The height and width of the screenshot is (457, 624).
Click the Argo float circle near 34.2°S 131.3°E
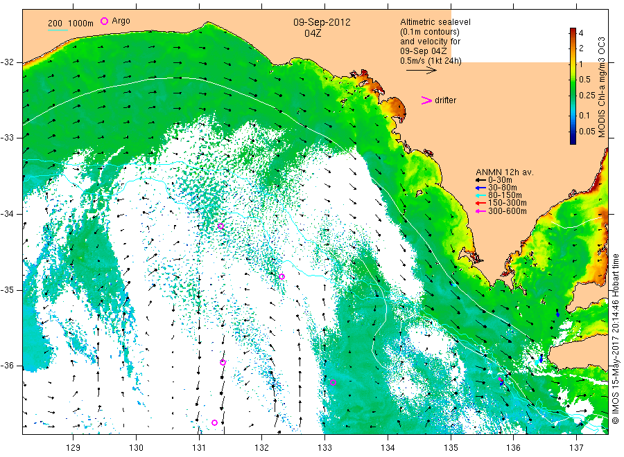[x=221, y=226]
